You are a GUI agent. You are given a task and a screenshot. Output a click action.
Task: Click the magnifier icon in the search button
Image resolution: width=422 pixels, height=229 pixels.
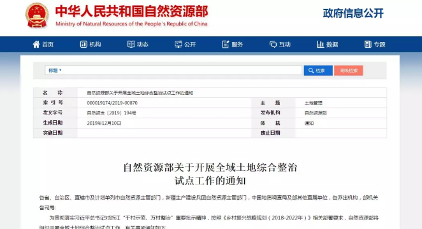pos(311,71)
